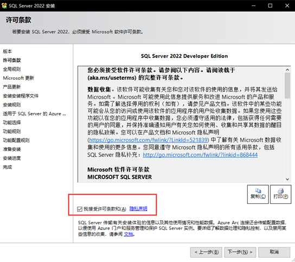This screenshot has width=295, height=262.
Task: Click the Copy (复制) button
Action: coord(258,194)
